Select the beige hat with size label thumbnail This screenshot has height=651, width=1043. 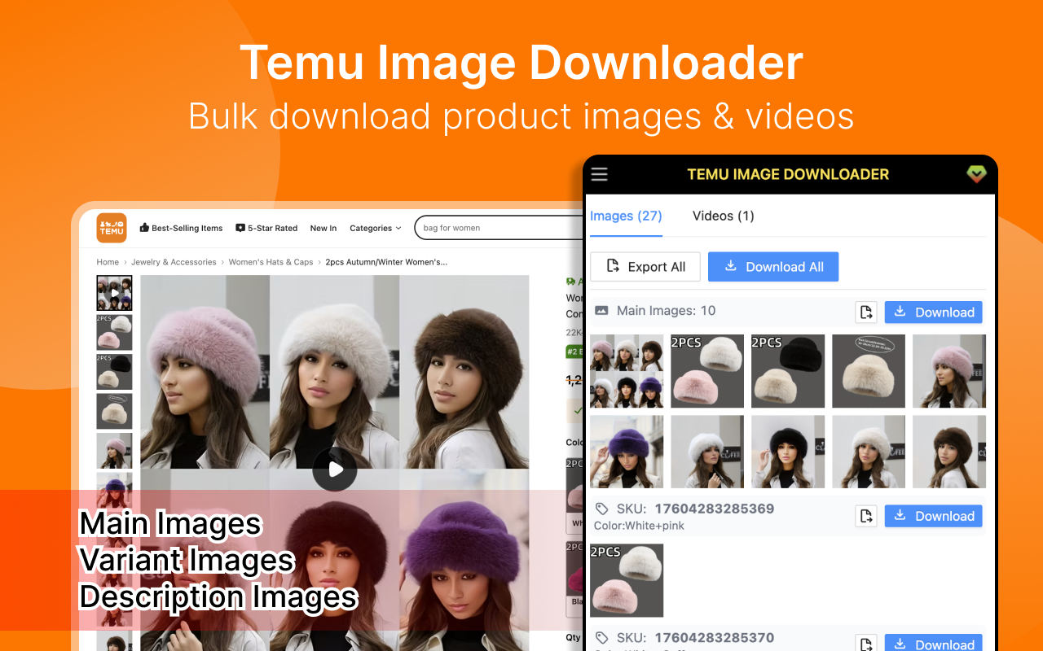point(869,371)
